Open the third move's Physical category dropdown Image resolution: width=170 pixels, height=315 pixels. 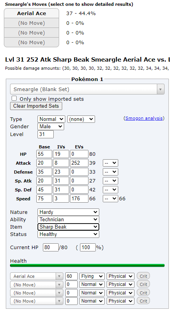pos(120,293)
